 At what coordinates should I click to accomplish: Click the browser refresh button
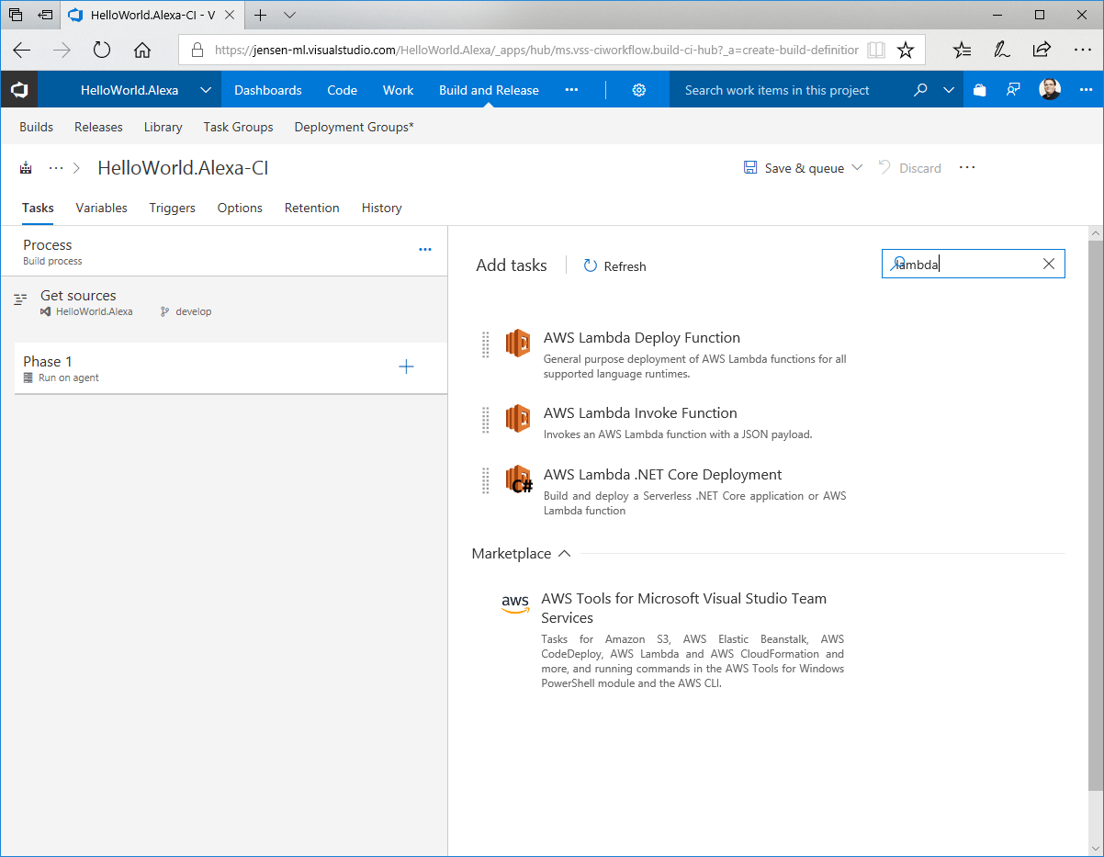[x=102, y=50]
